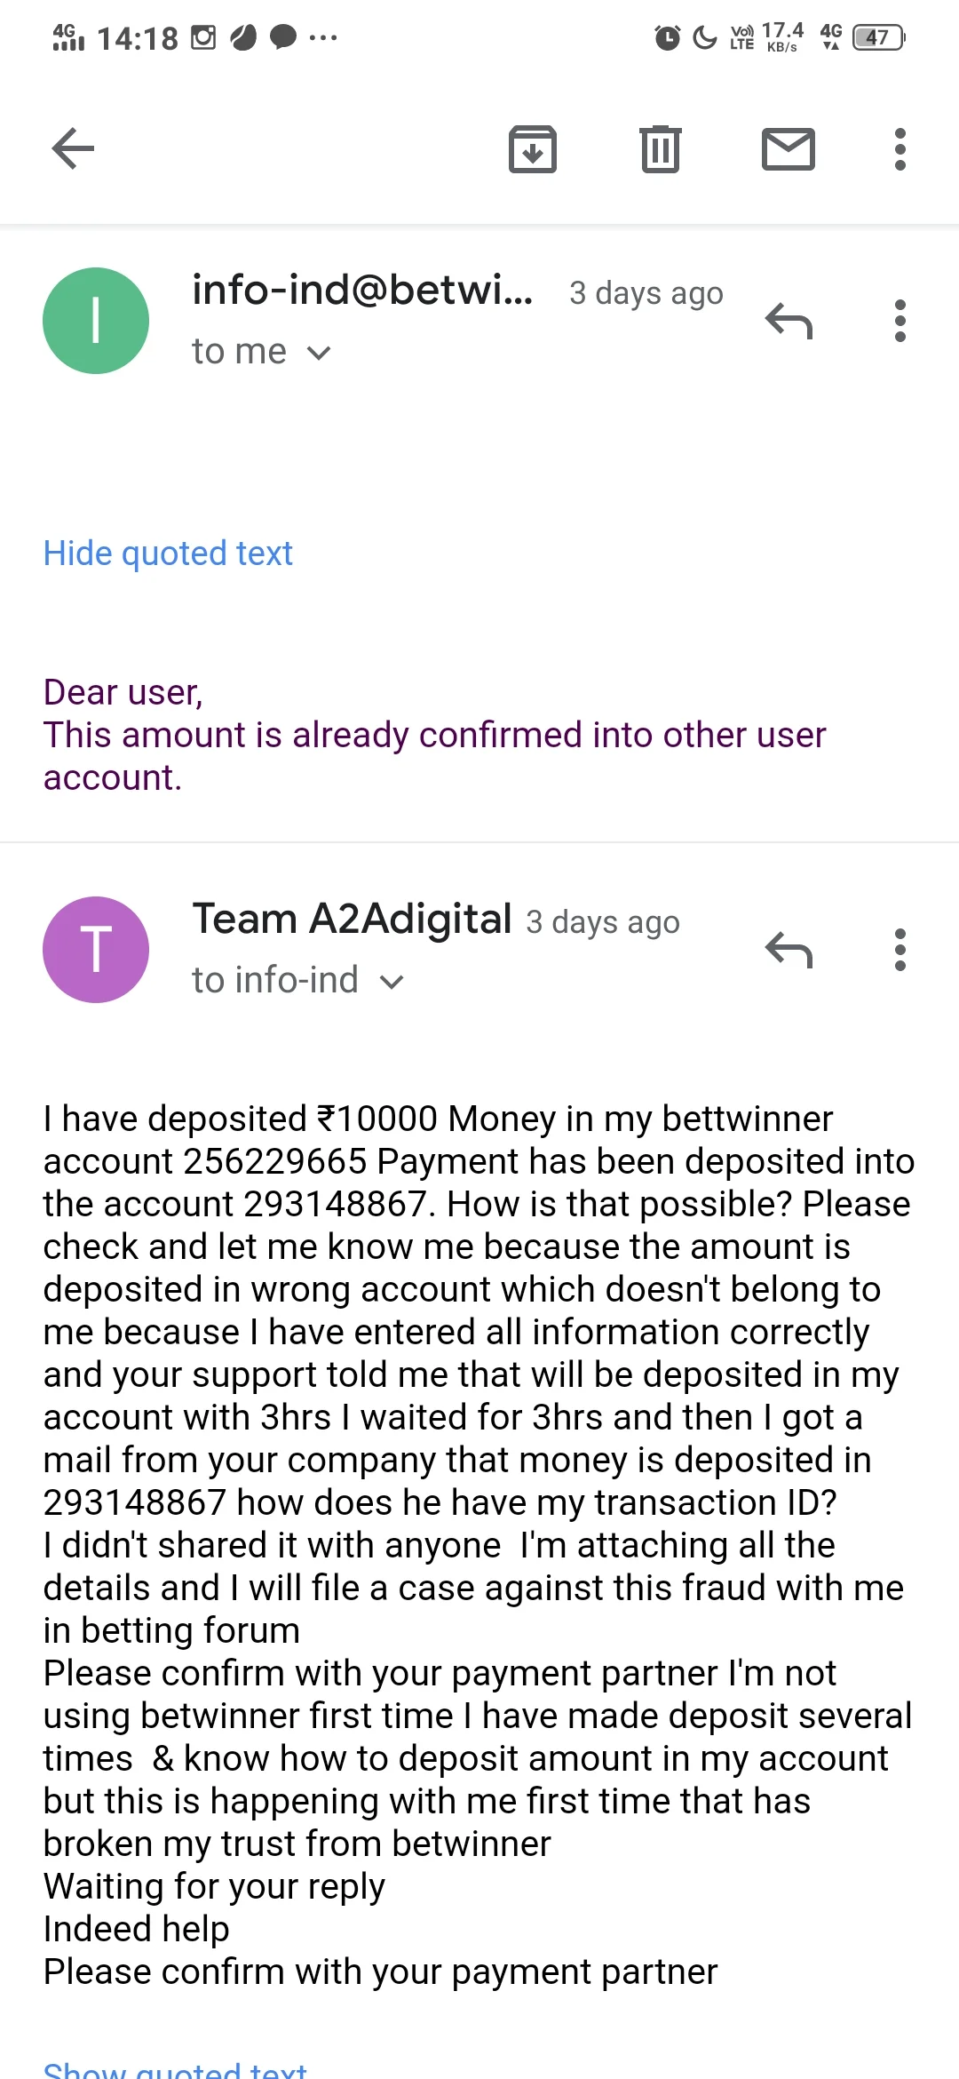This screenshot has height=2079, width=959.
Task: Delete this email with the trash icon
Action: [x=660, y=148]
